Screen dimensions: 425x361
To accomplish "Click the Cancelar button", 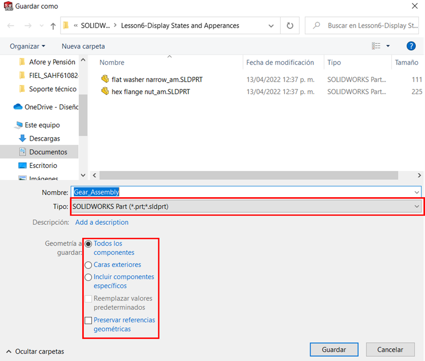I will [x=390, y=349].
